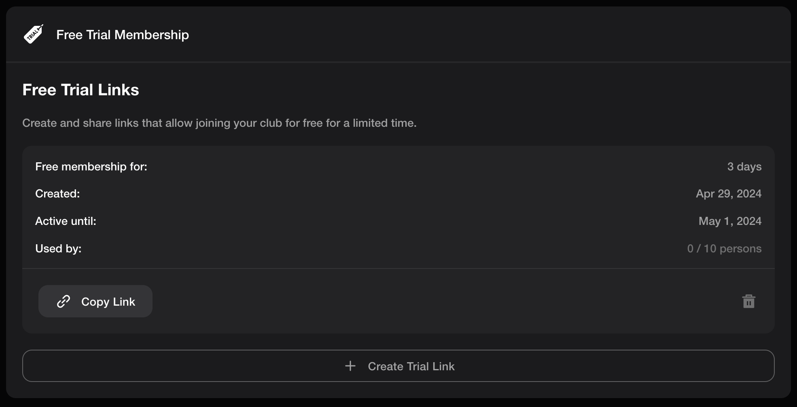Delete the trial link with trash icon
The image size is (797, 407).
(x=748, y=301)
